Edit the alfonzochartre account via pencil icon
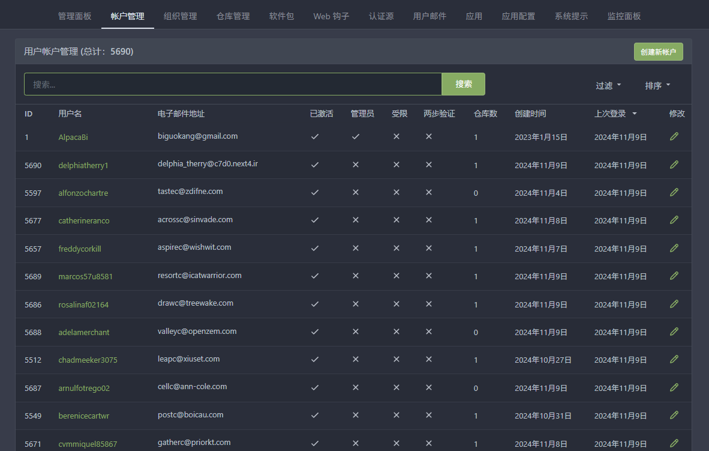Viewport: 709px width, 451px height. pyautogui.click(x=674, y=192)
